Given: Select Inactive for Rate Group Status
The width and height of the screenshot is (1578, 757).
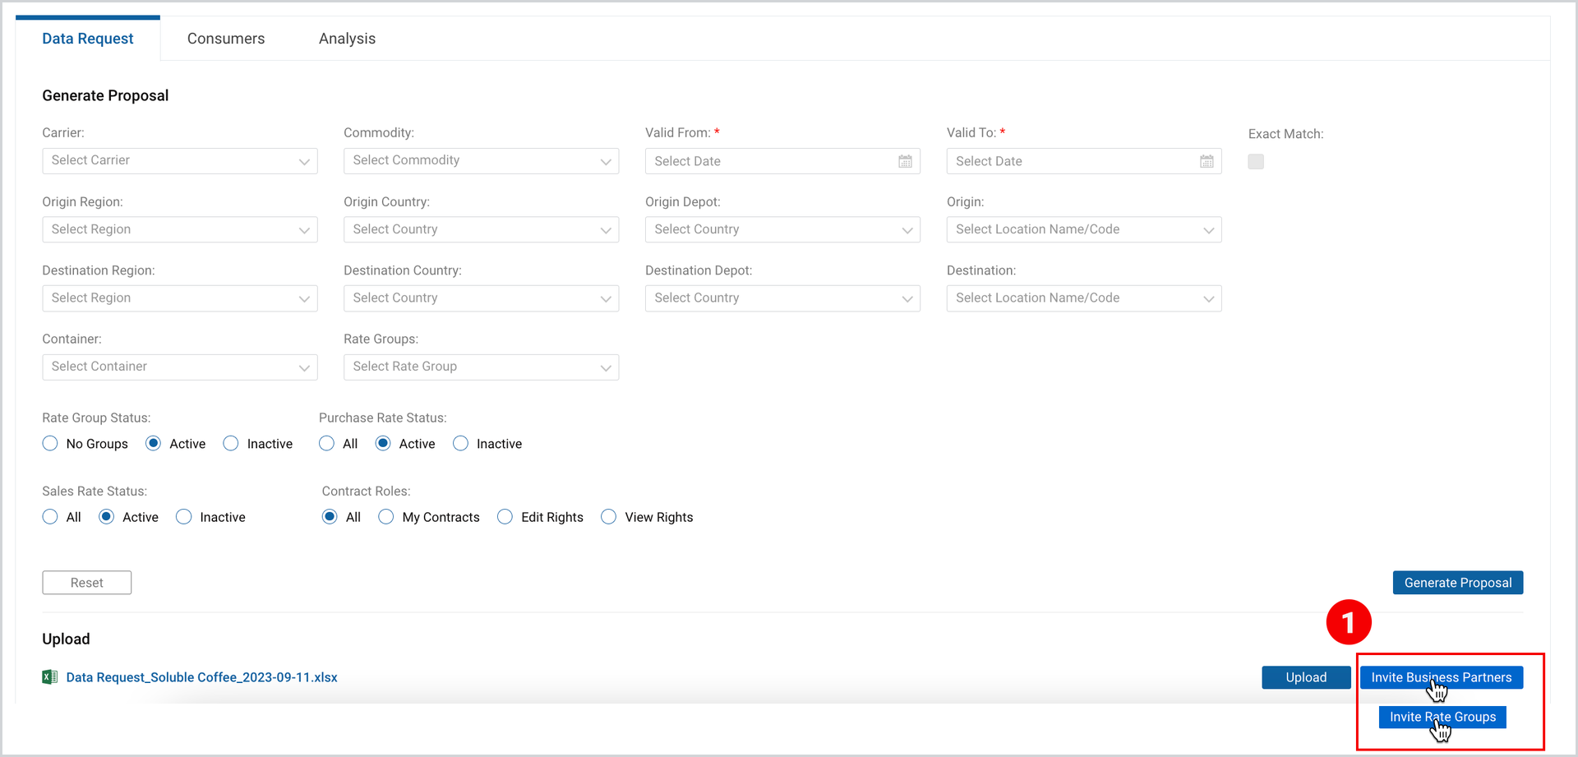Looking at the screenshot, I should [x=231, y=444].
